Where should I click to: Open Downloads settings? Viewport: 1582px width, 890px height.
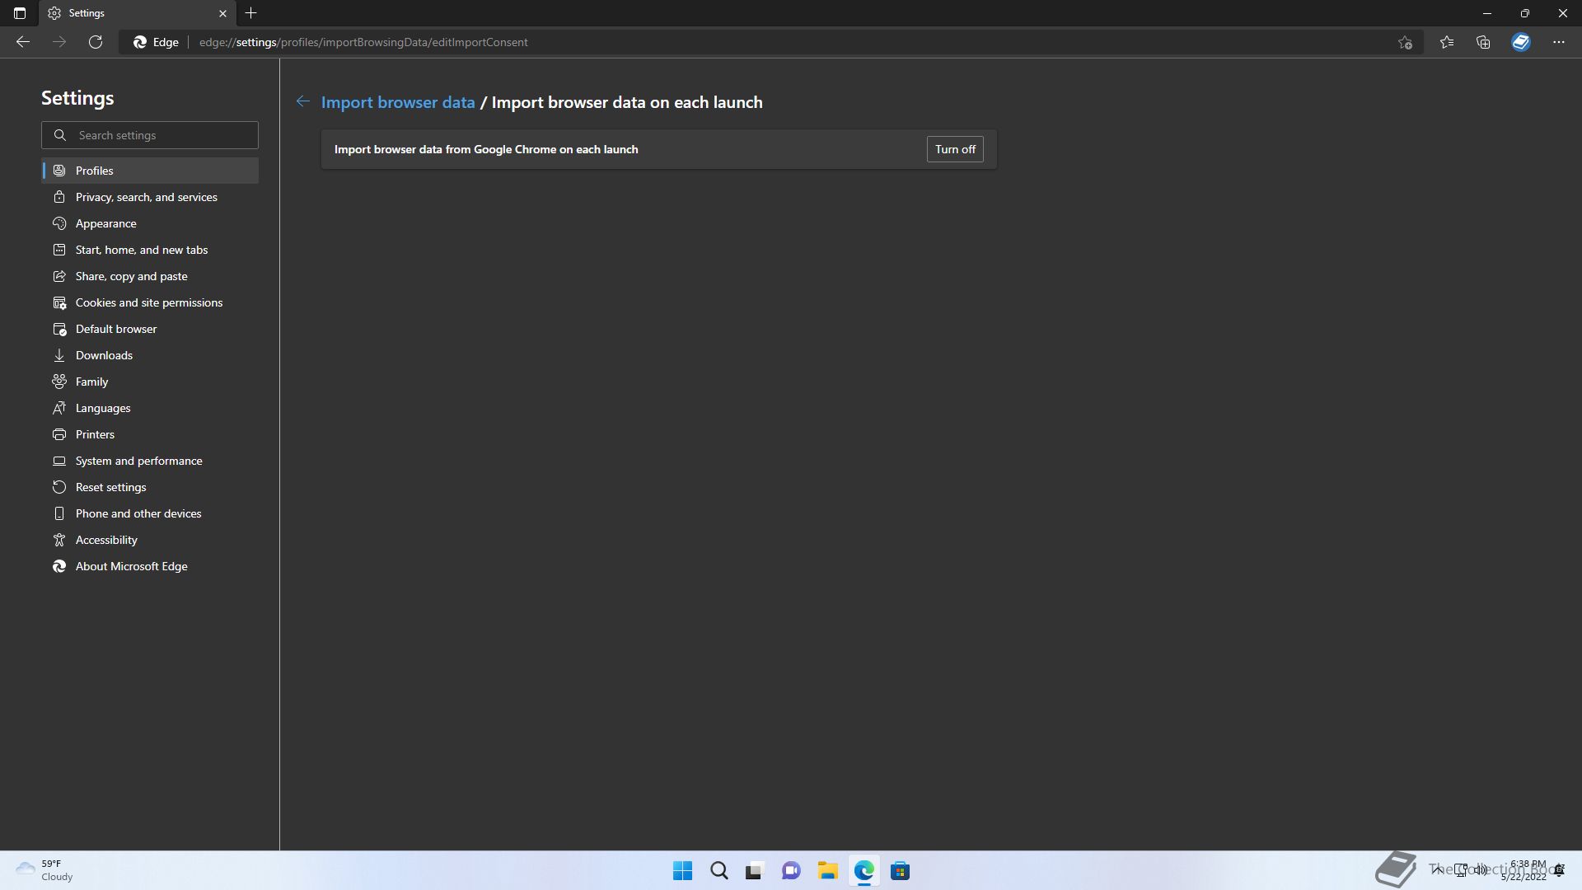[150, 355]
